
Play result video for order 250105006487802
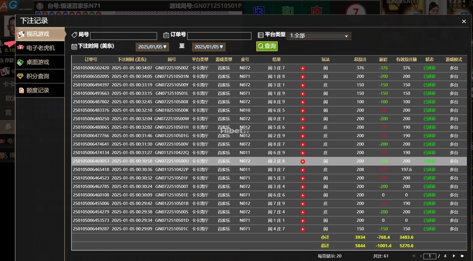coord(303,102)
